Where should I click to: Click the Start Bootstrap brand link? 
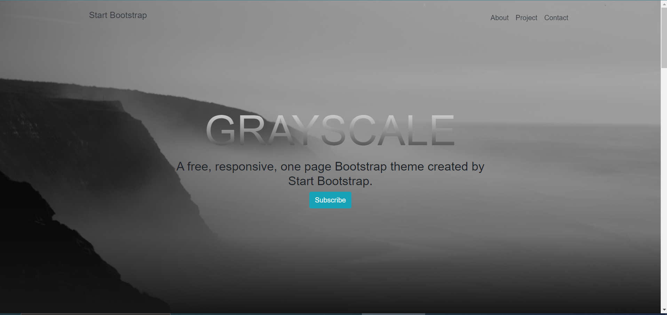[x=118, y=15]
